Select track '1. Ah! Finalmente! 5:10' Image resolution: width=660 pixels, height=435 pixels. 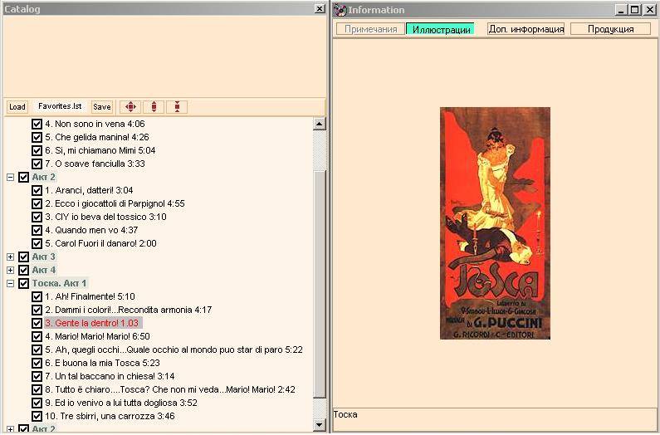coord(90,296)
